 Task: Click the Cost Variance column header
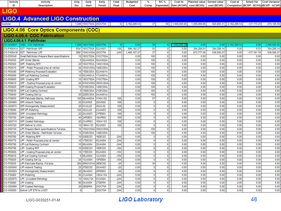[x=271, y=4]
